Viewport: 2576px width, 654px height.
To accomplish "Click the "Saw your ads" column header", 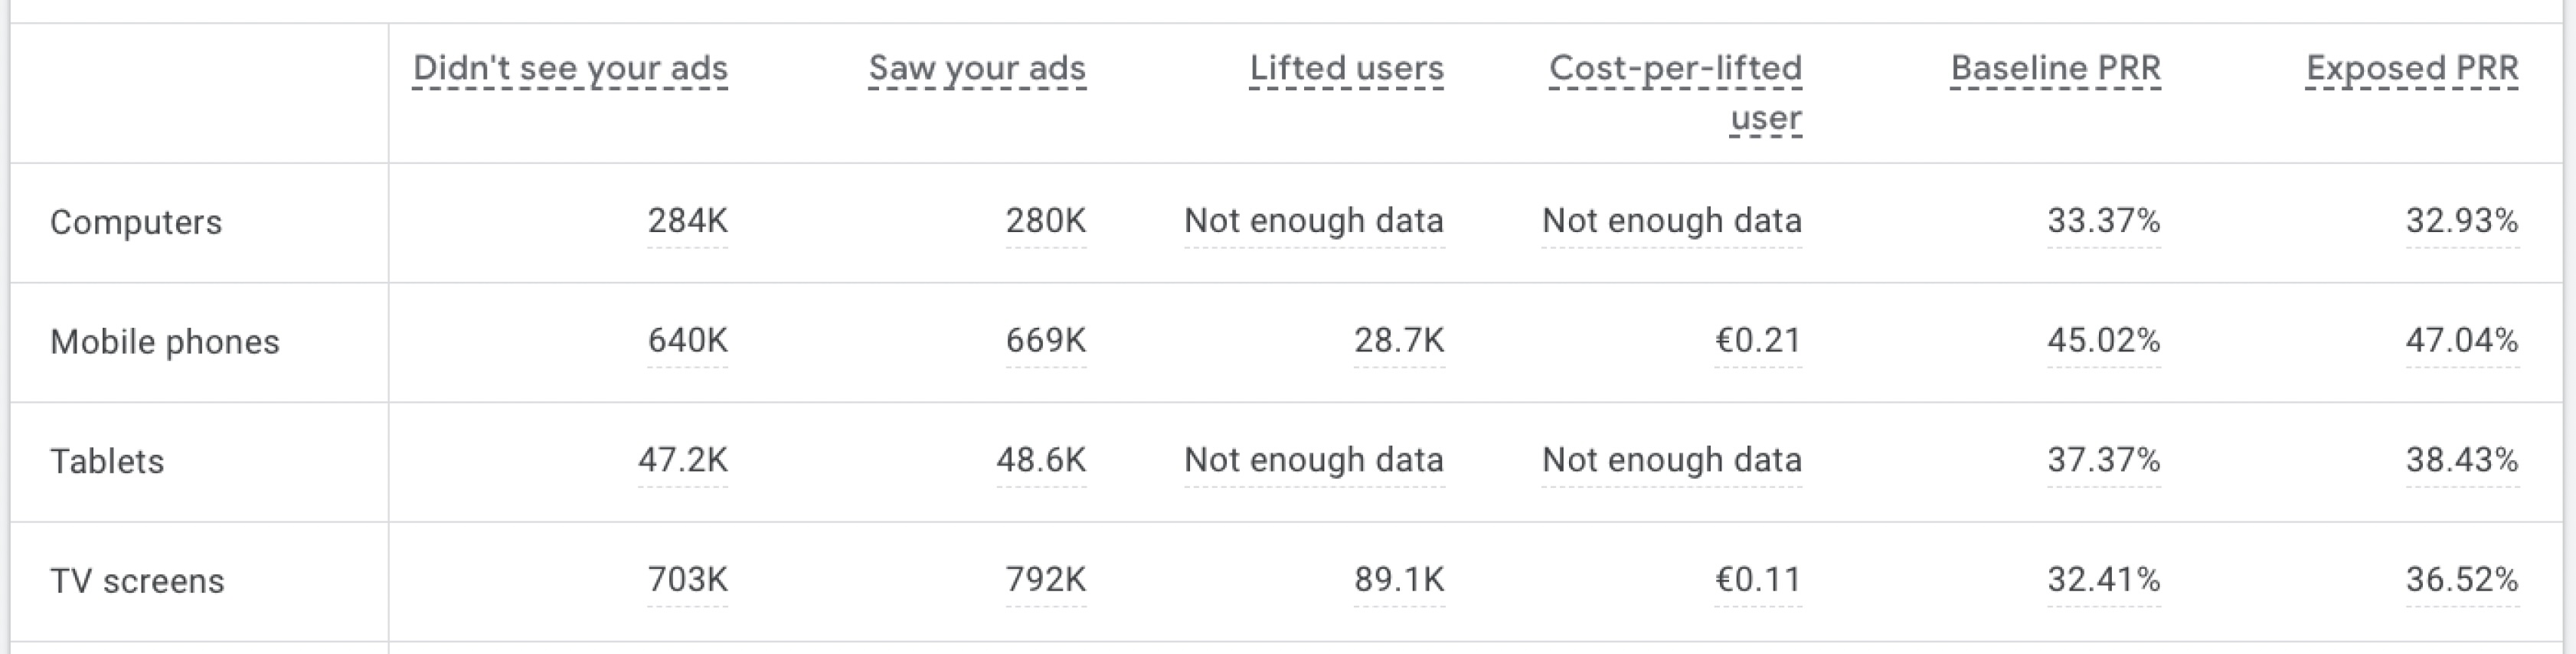I will (x=977, y=68).
